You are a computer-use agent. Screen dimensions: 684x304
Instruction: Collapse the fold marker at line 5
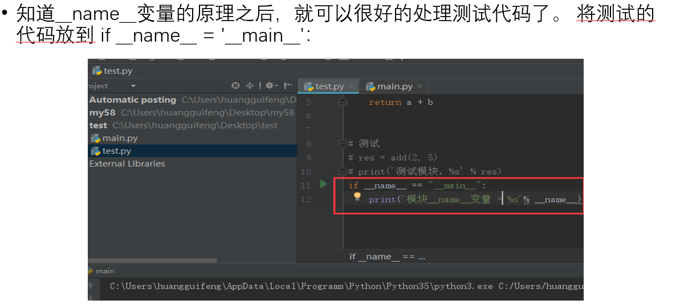tap(343, 102)
